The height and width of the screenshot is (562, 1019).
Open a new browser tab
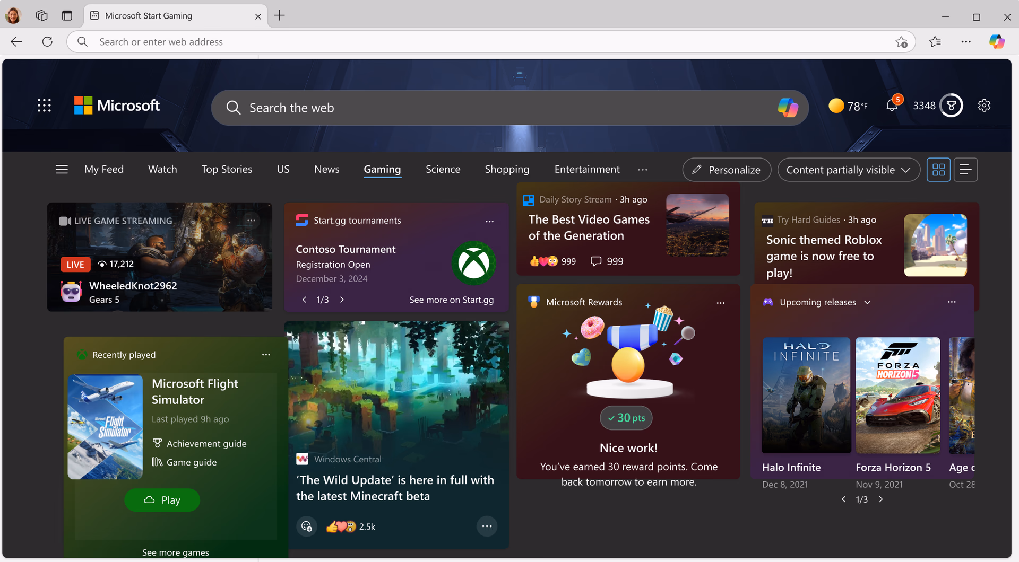click(x=280, y=16)
